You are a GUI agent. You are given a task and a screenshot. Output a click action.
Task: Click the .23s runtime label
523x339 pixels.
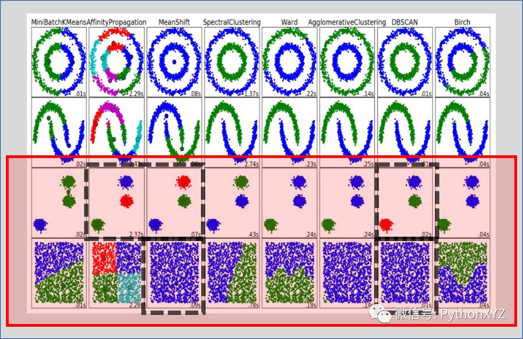point(311,164)
